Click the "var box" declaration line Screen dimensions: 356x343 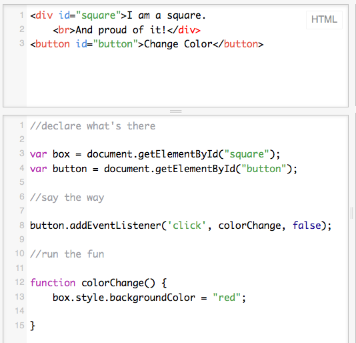pyautogui.click(x=155, y=154)
